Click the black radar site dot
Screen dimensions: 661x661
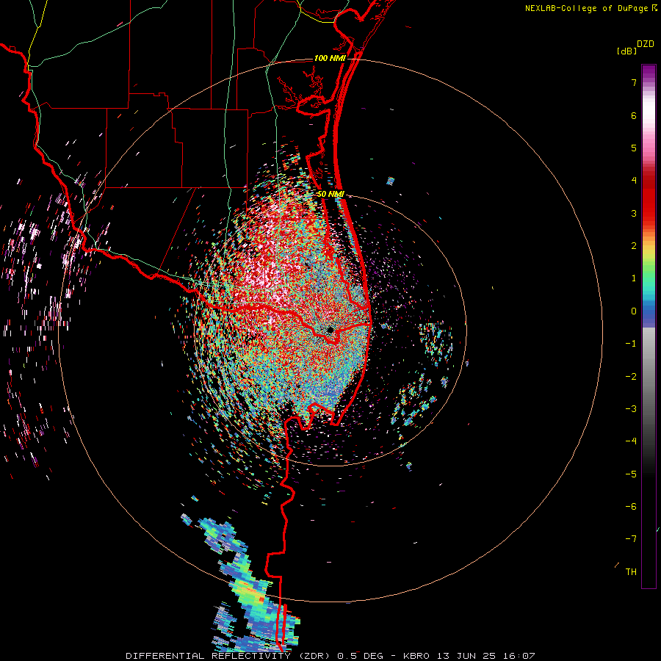tap(330, 330)
